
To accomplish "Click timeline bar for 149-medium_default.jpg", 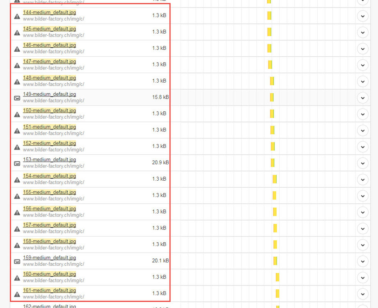I will click(x=272, y=97).
